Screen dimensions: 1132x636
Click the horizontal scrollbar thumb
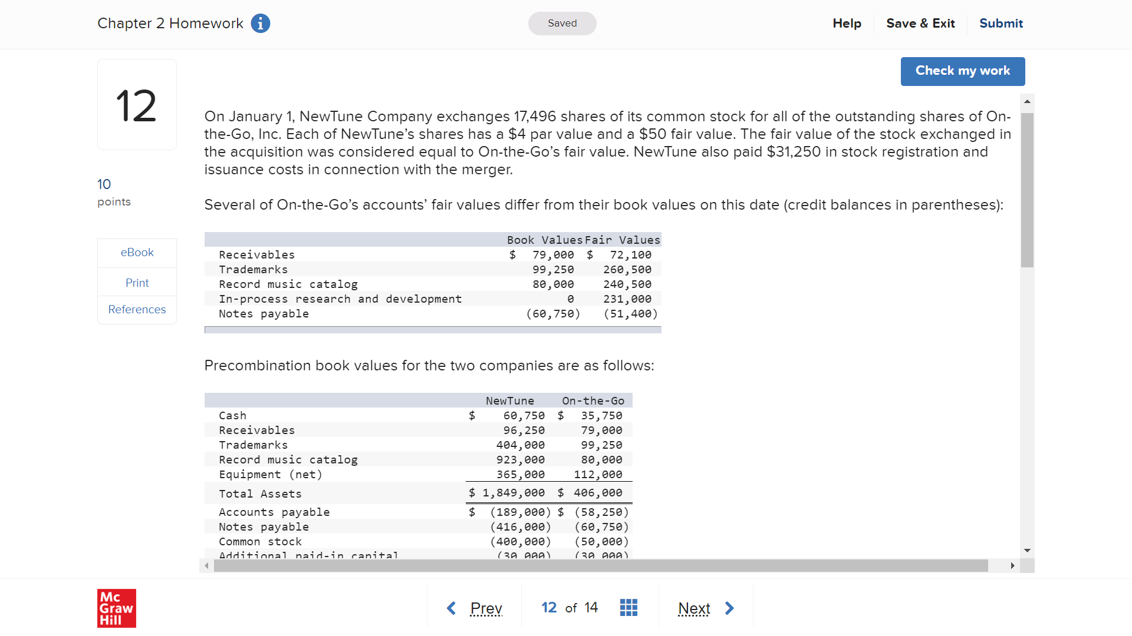pyautogui.click(x=600, y=566)
